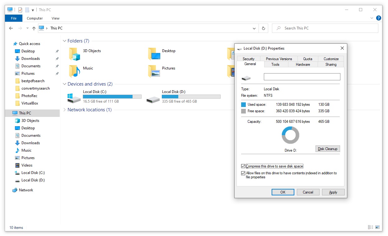
Task: Click the drive label text field
Action: 302,77
